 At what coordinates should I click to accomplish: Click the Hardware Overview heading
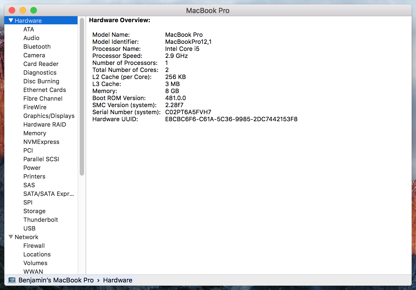pos(120,20)
